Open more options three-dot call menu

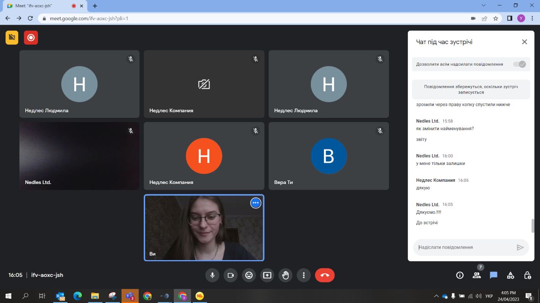tap(304, 275)
